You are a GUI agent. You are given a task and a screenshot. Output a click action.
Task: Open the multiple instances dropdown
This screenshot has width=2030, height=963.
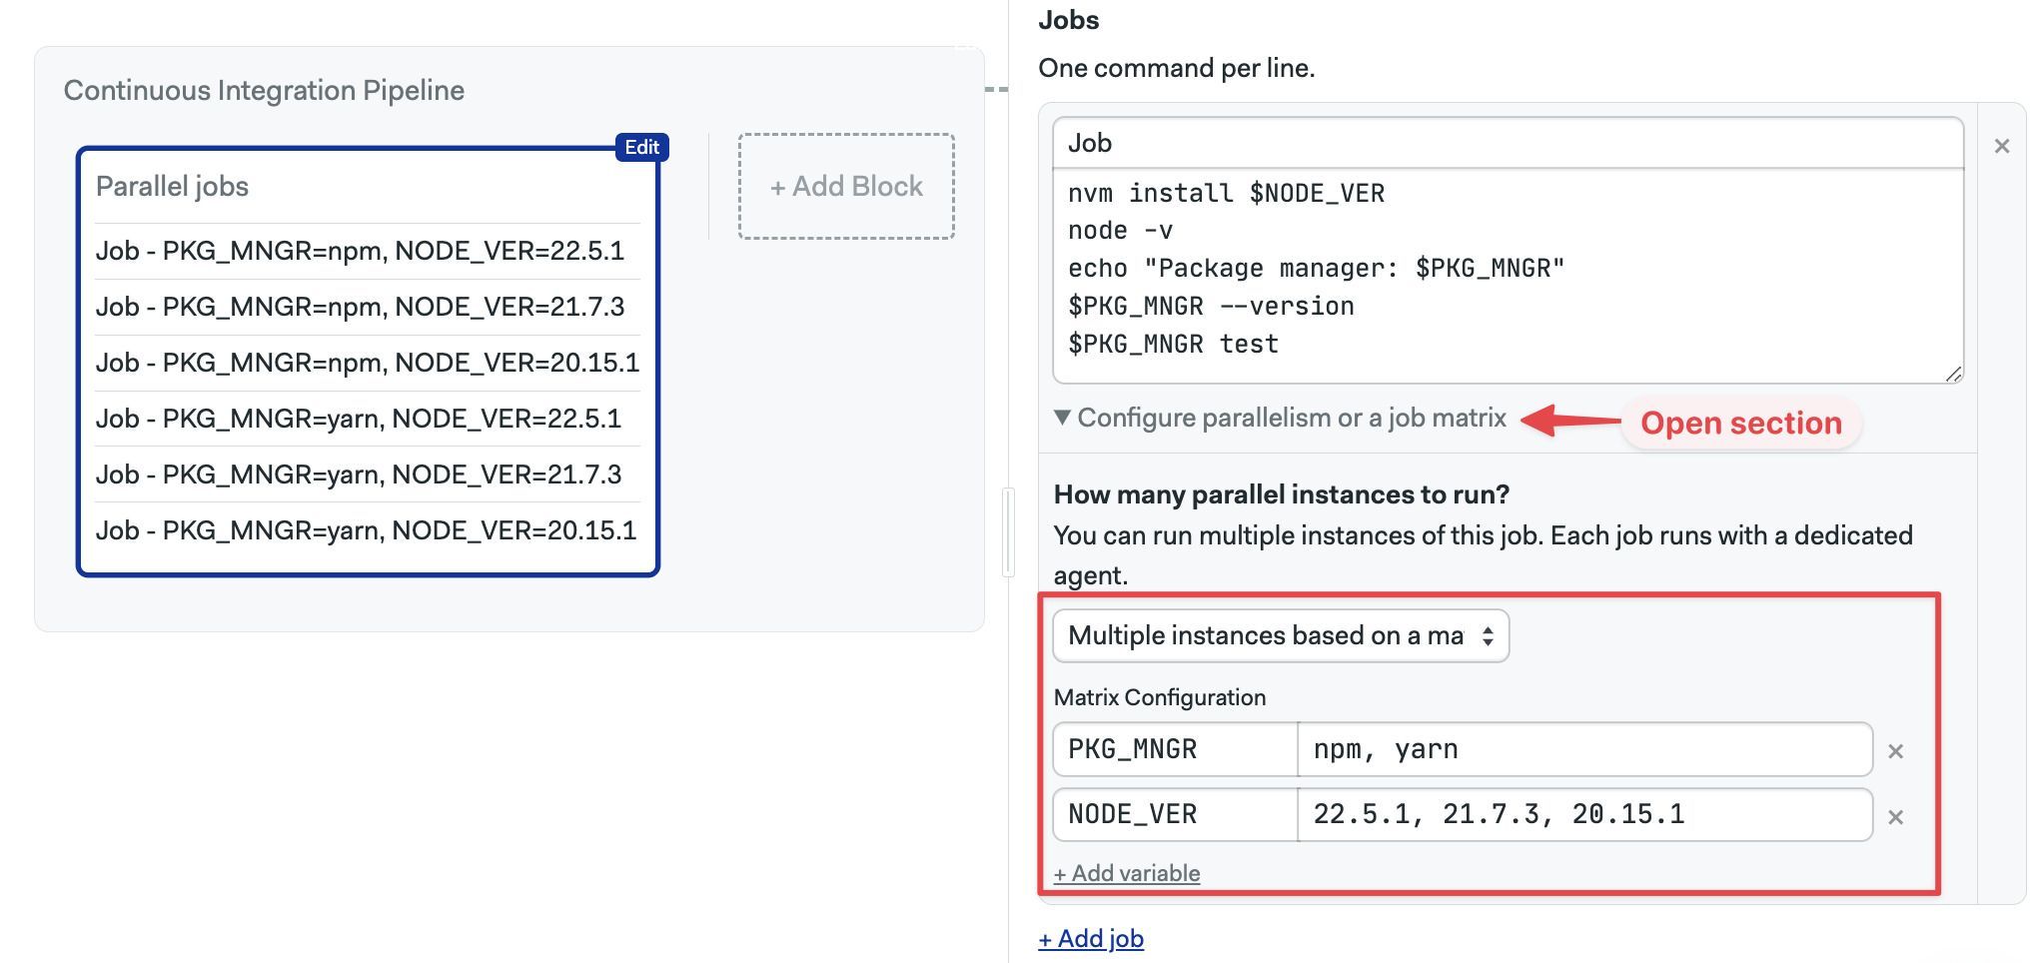pyautogui.click(x=1280, y=636)
